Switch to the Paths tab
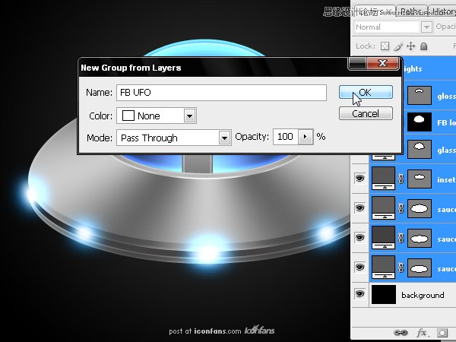The width and height of the screenshot is (456, 342). [411, 11]
